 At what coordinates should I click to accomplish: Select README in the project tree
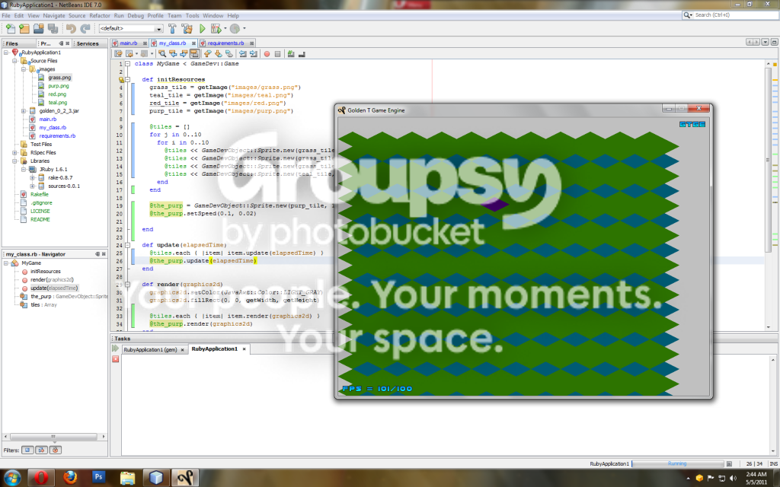click(40, 219)
